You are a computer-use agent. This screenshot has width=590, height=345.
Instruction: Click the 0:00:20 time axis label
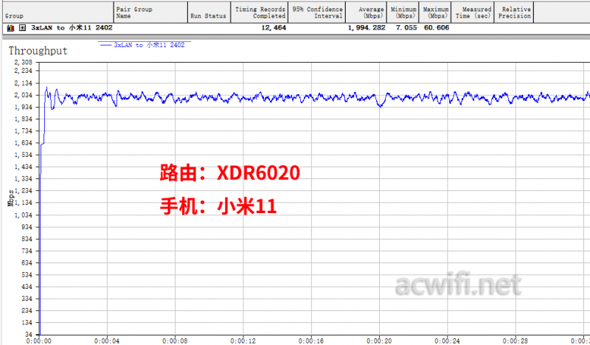(379, 341)
